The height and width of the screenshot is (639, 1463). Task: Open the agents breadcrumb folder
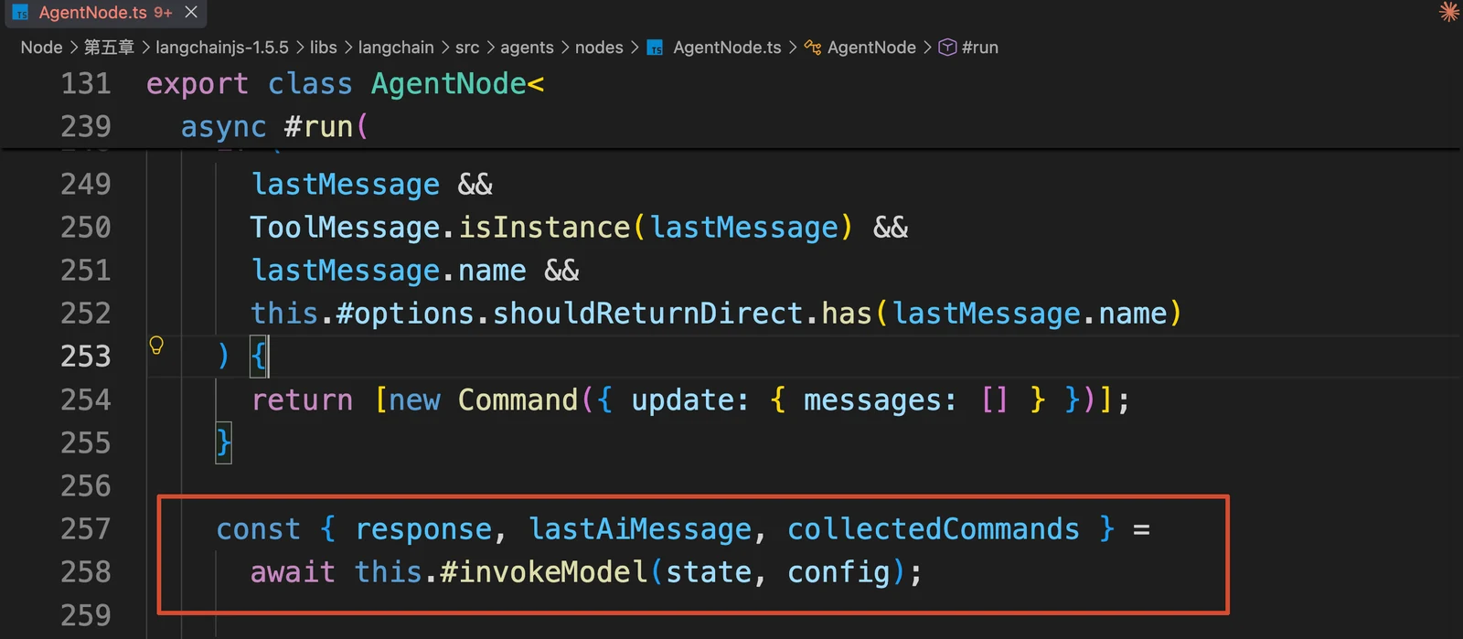(527, 48)
